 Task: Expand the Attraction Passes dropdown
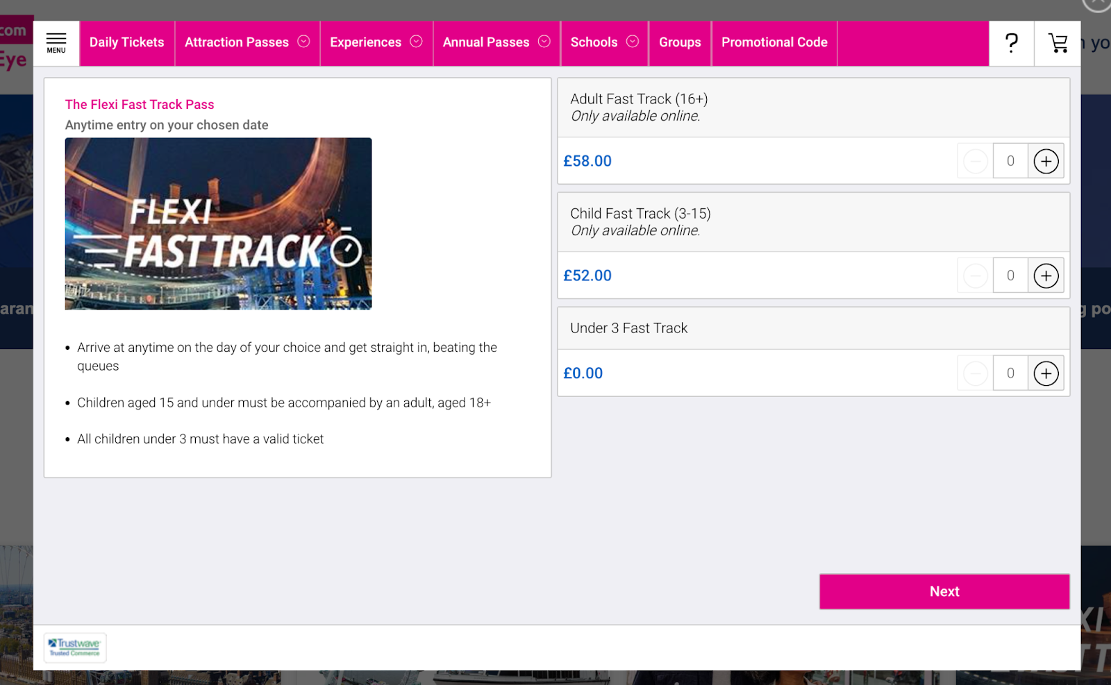[x=303, y=42]
